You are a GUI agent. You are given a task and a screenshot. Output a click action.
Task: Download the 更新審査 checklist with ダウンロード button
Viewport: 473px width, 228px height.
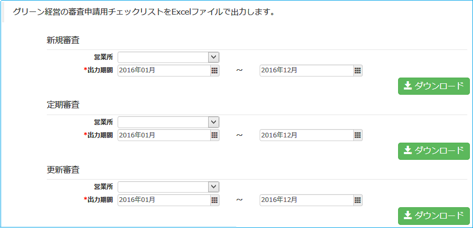pos(434,216)
